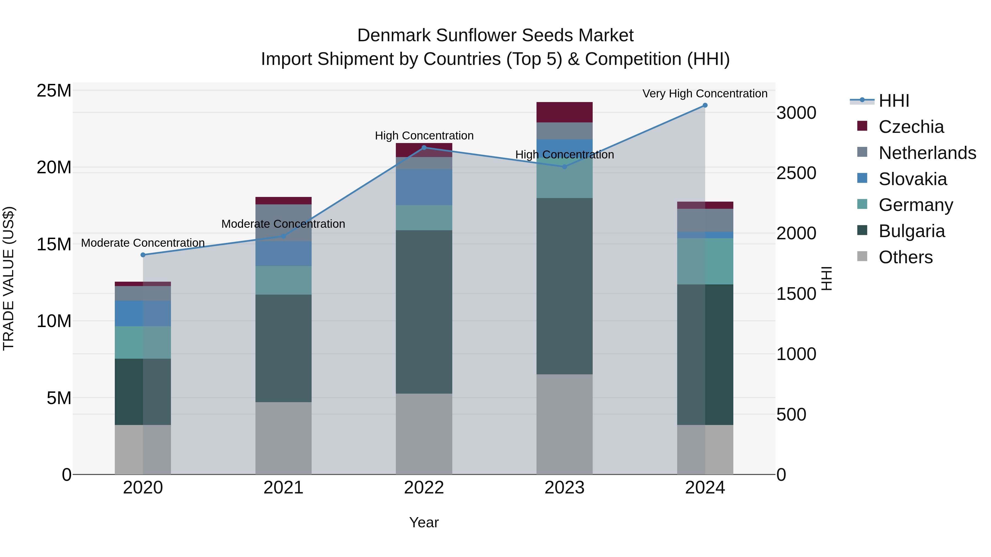Click the 2022 Bulgaria bar segment
The image size is (991, 557).
click(424, 312)
